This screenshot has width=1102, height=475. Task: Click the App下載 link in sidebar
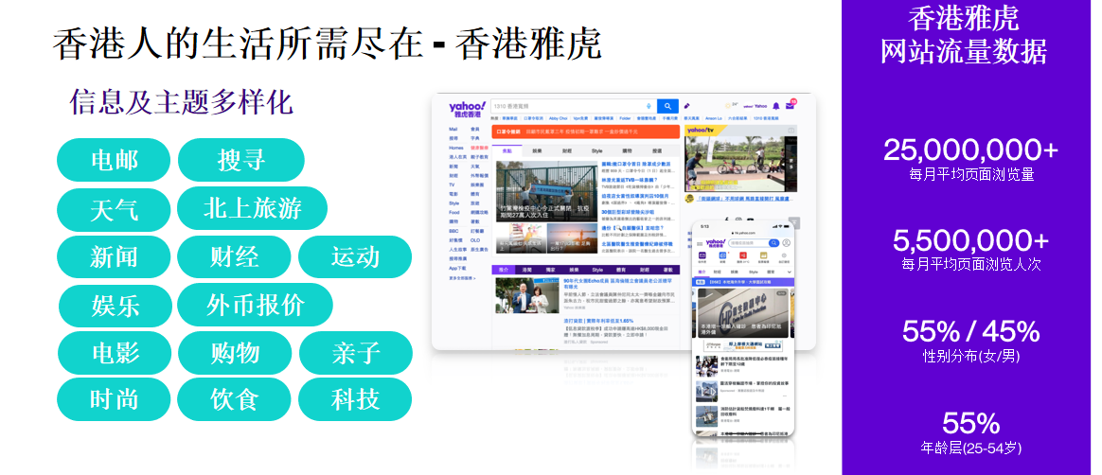pyautogui.click(x=457, y=269)
